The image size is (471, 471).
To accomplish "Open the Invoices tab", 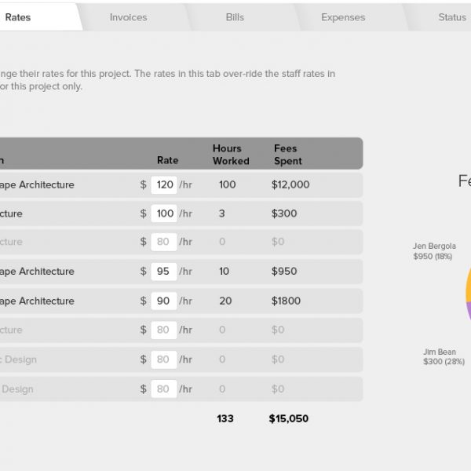I will pos(128,16).
